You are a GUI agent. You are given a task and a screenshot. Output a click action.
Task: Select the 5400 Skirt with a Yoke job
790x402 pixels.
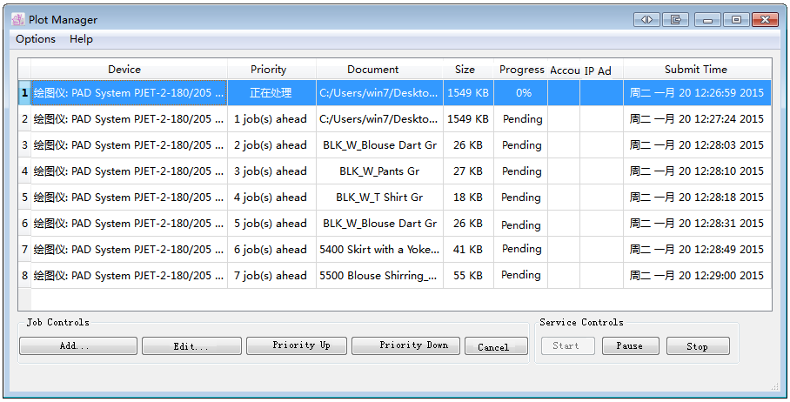pos(379,250)
